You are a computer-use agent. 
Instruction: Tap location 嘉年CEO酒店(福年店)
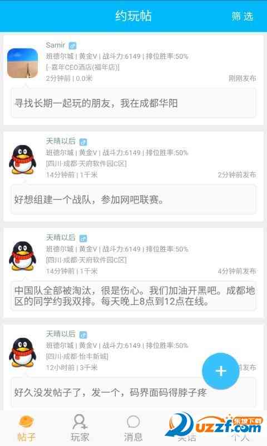(82, 67)
